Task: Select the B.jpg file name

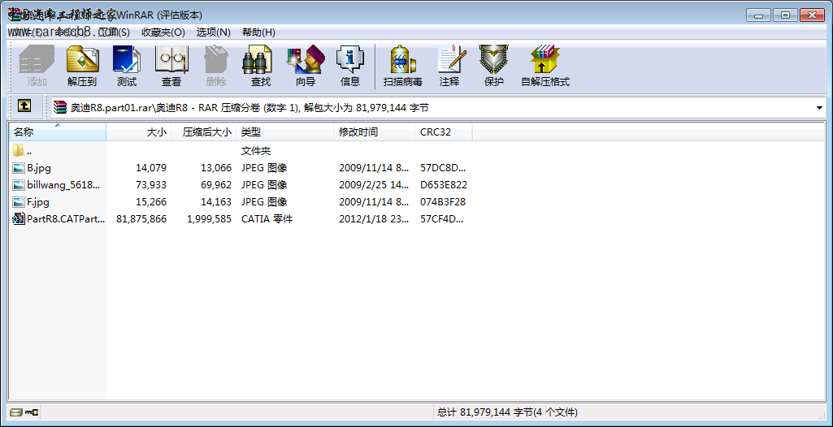Action: point(39,168)
